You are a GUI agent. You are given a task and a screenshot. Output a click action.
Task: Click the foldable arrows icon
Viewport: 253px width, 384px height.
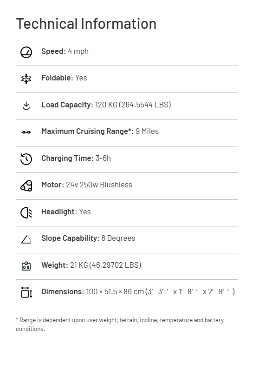tap(26, 79)
